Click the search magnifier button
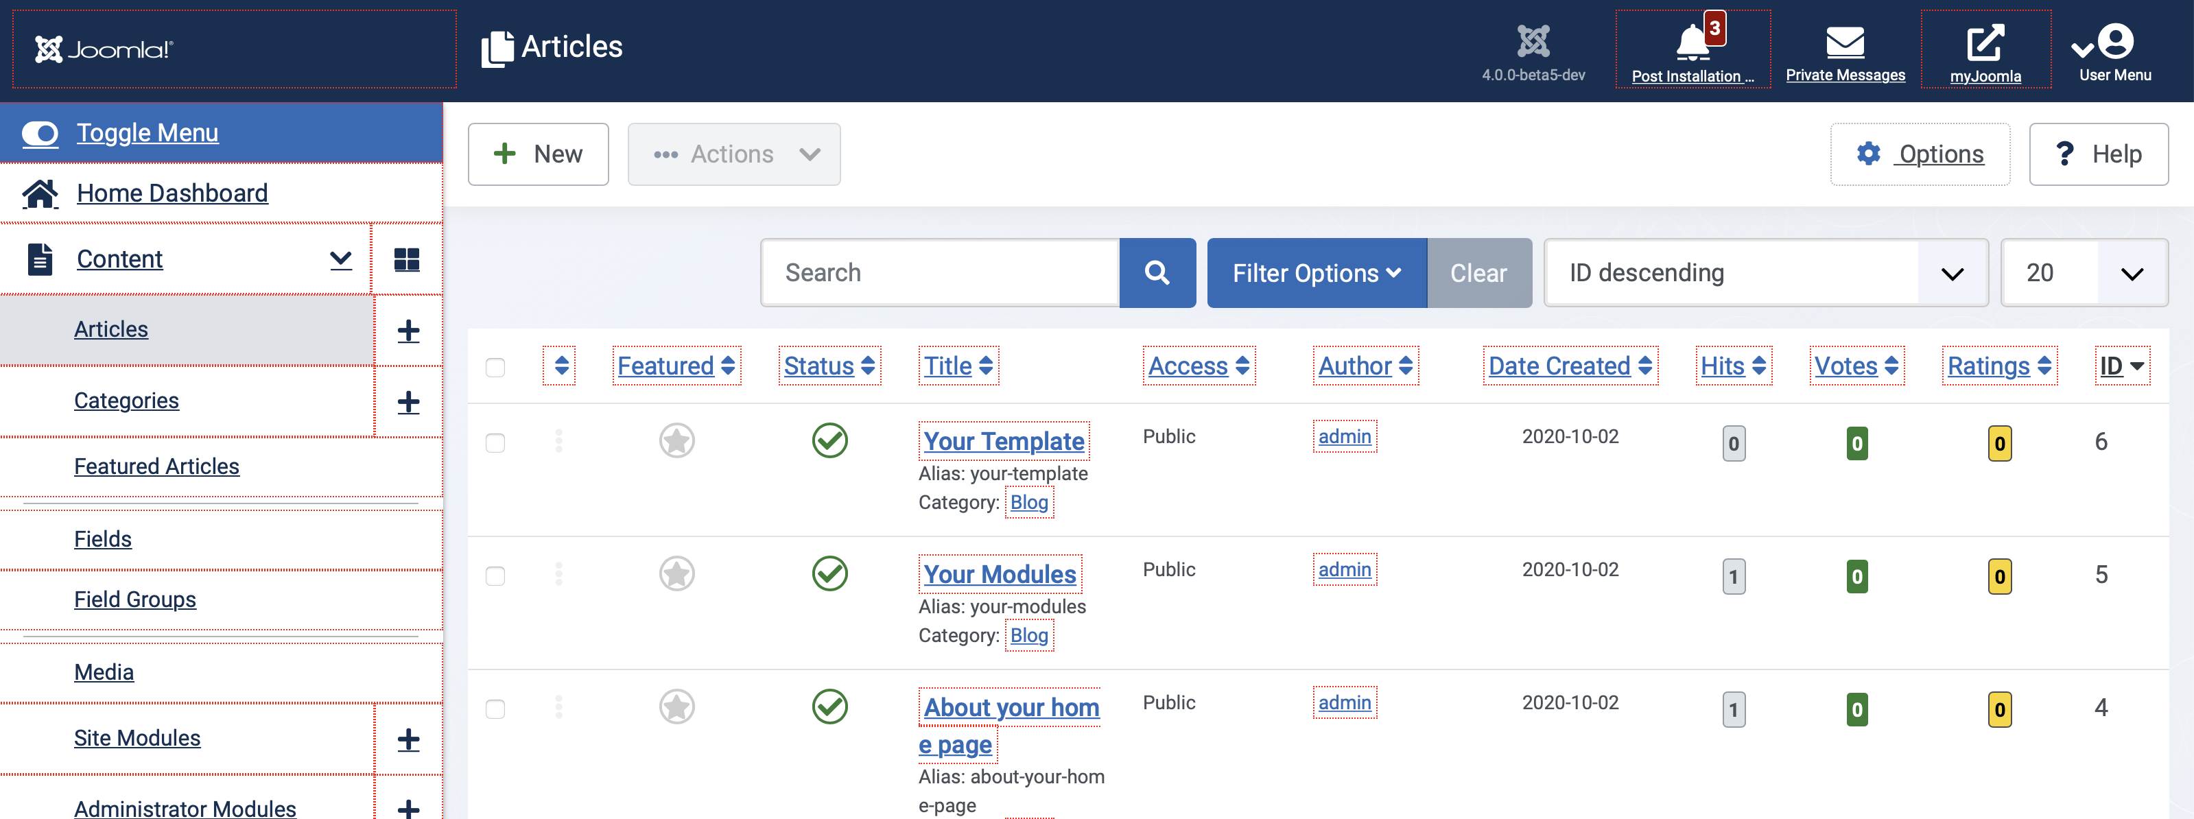Image resolution: width=2194 pixels, height=819 pixels. click(x=1157, y=272)
